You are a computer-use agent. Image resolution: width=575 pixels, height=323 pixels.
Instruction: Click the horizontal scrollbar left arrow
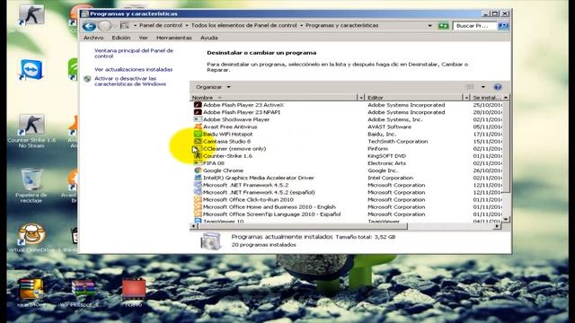(x=194, y=226)
